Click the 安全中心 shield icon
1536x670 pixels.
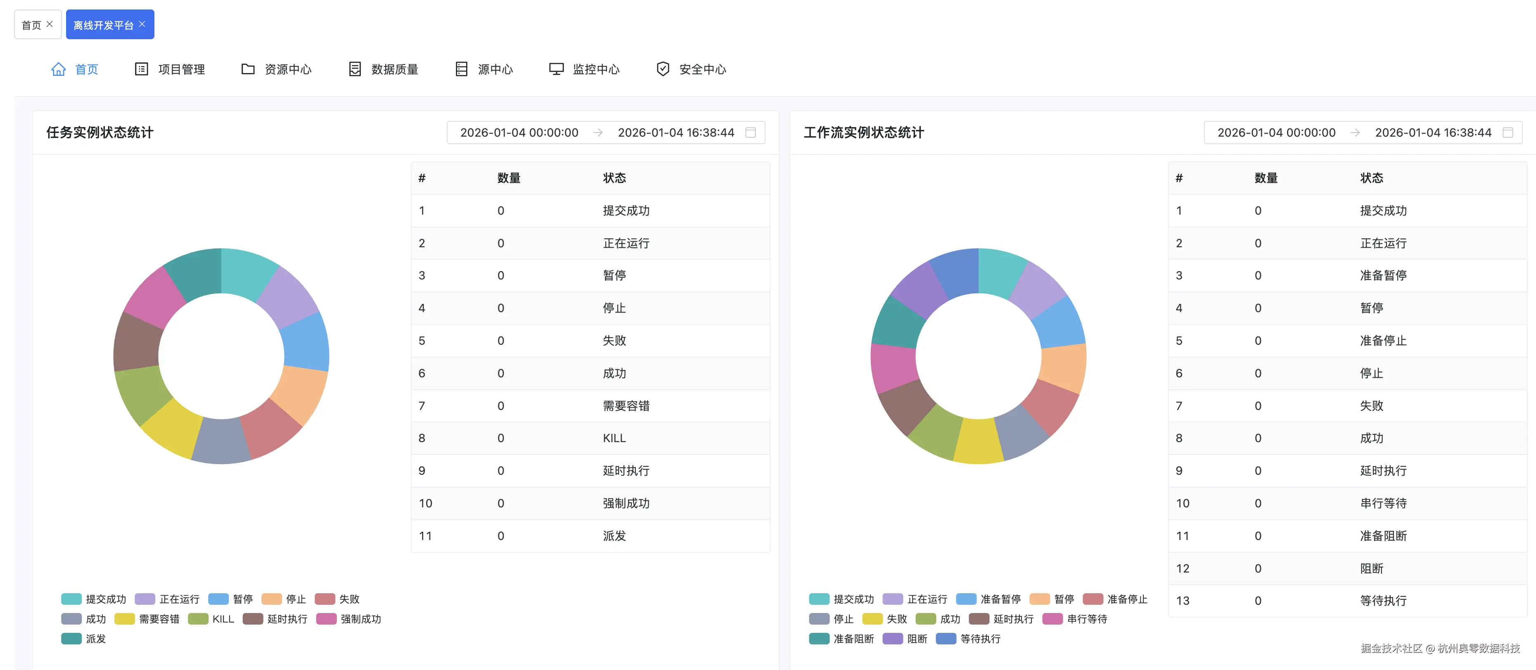pyautogui.click(x=662, y=69)
